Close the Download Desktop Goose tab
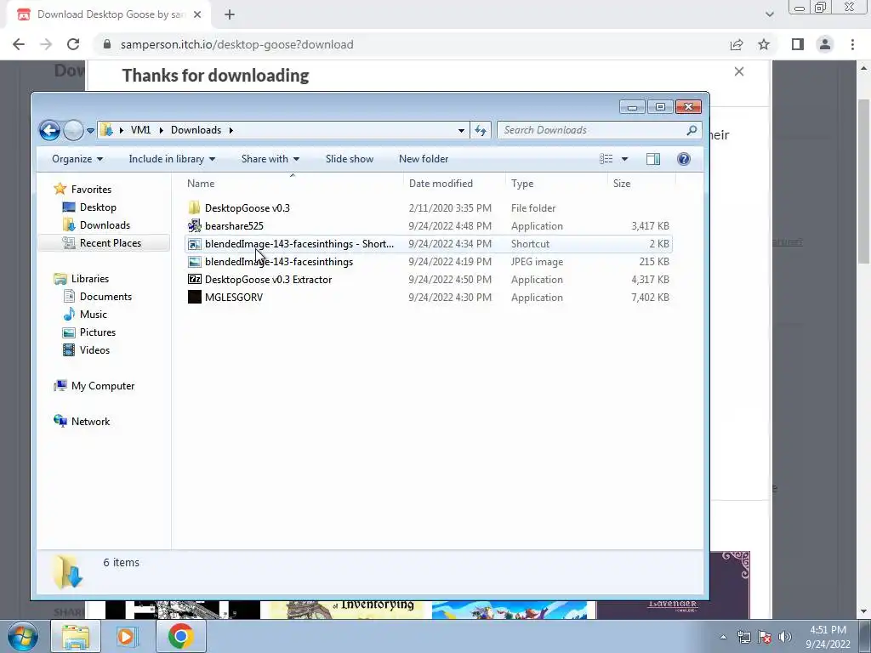Screen dimensions: 871x653 197,14
